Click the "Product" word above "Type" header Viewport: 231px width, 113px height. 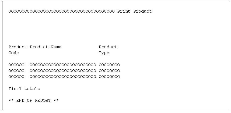pos(108,47)
